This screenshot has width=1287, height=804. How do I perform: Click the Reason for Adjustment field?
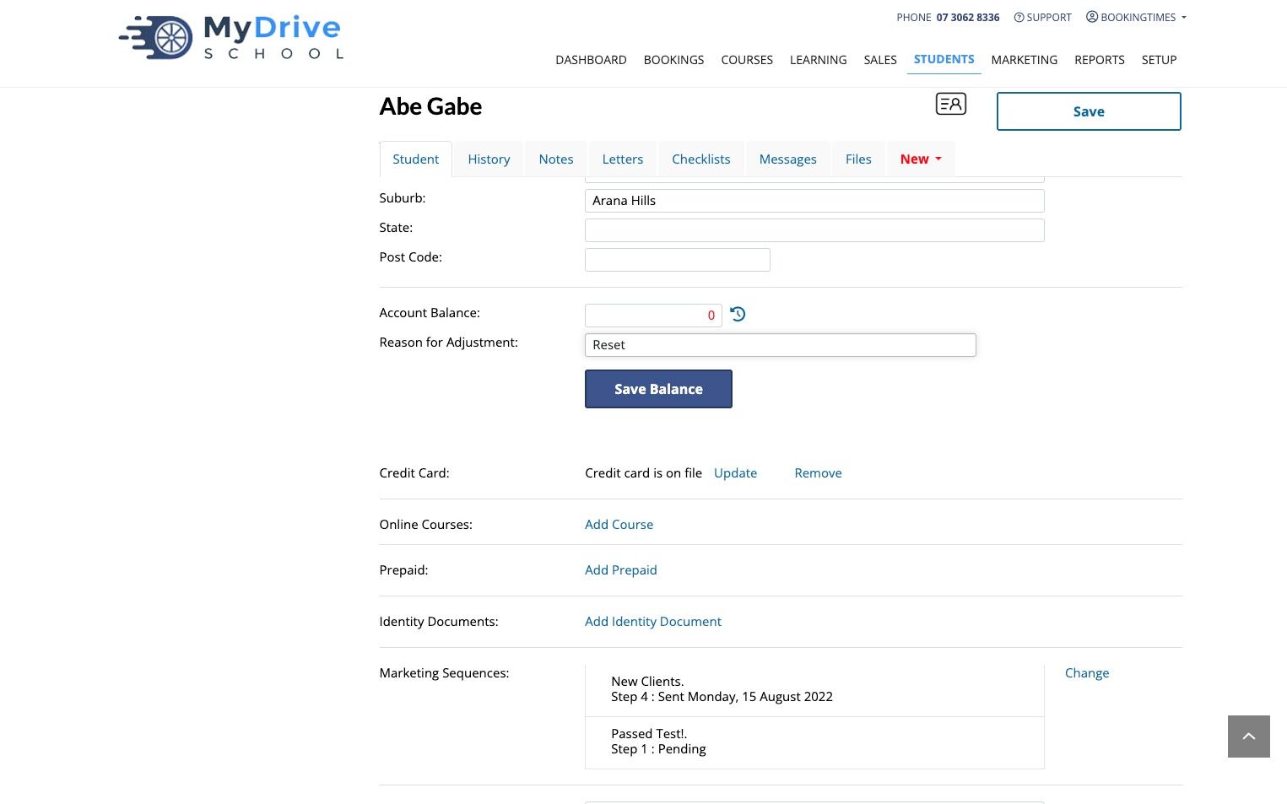(781, 345)
